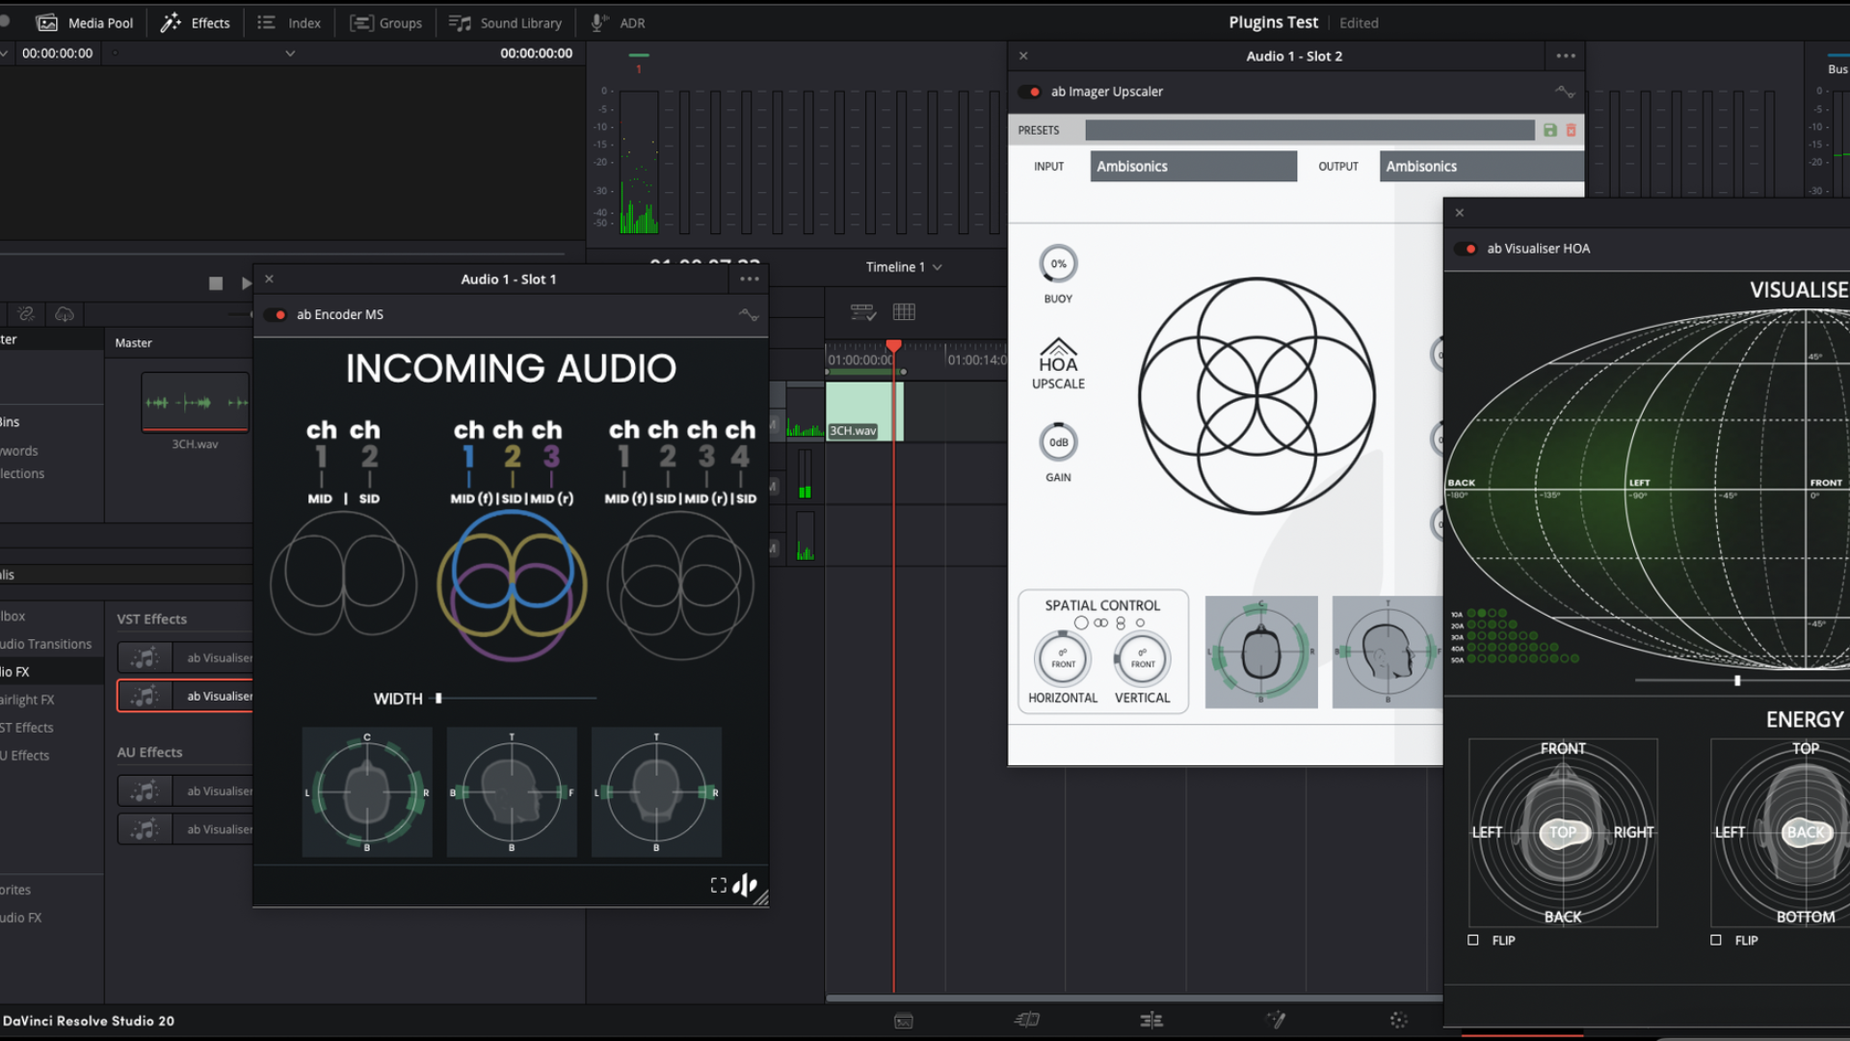
Task: Click the HORIZONTAL front rotation knob
Action: click(1063, 658)
